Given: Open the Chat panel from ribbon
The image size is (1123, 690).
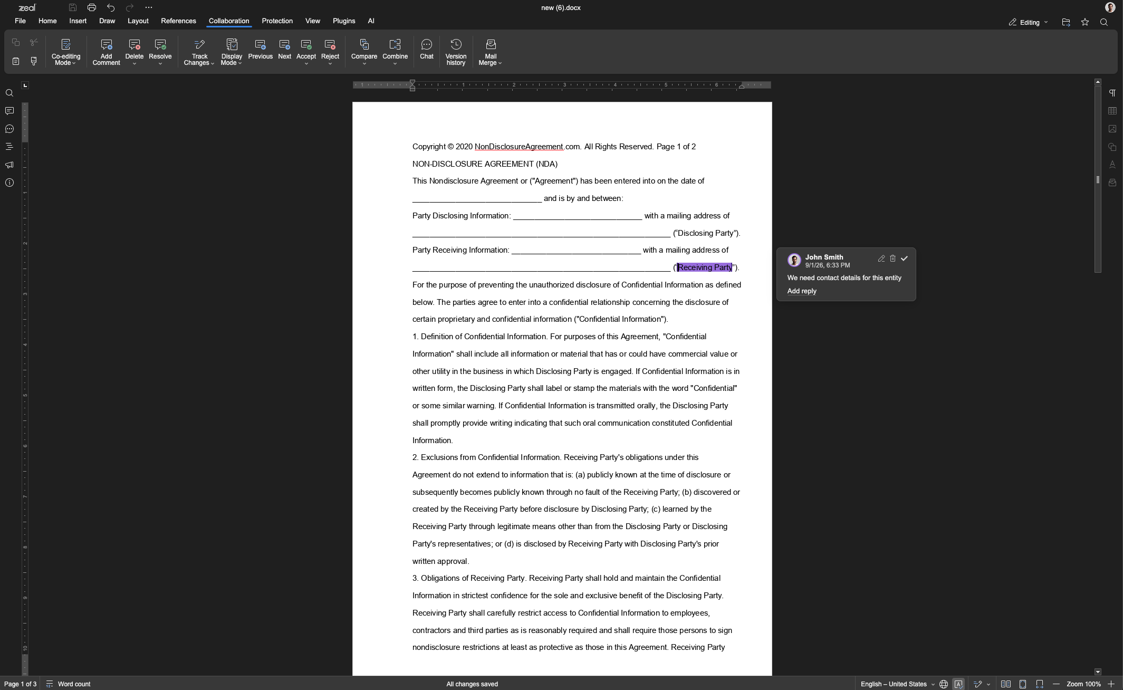Looking at the screenshot, I should [x=427, y=50].
